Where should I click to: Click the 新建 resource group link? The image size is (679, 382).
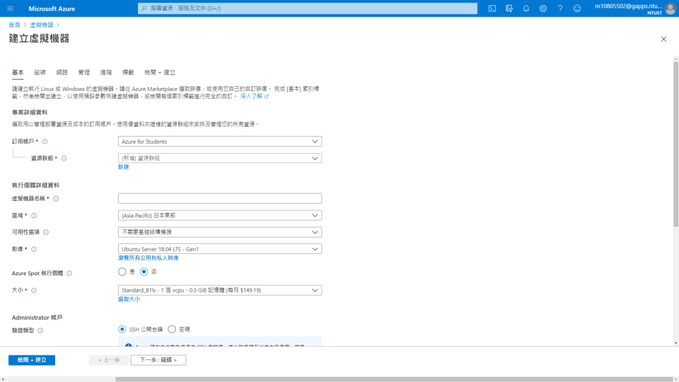point(123,167)
